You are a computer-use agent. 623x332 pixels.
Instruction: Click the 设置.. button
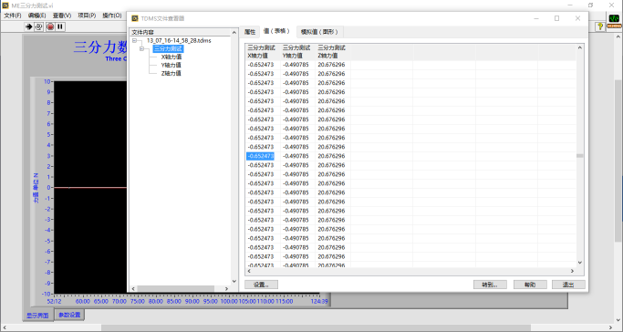pyautogui.click(x=261, y=285)
